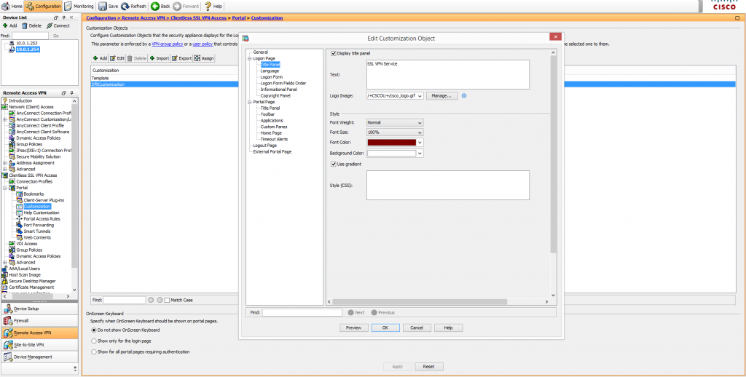The width and height of the screenshot is (746, 377).
Task: Select Copyright Panel in dialog tree
Action: (x=275, y=95)
